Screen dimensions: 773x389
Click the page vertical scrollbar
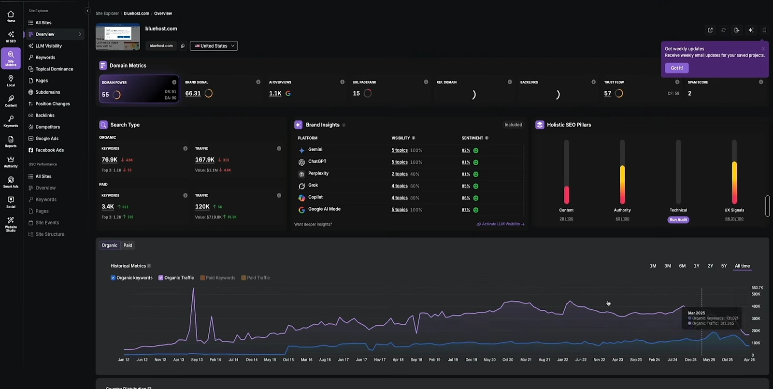pyautogui.click(x=767, y=206)
